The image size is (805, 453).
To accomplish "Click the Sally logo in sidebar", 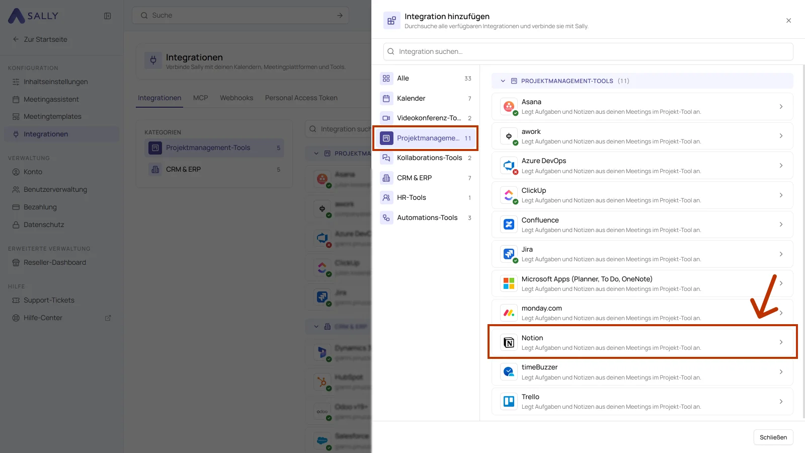I will [33, 16].
